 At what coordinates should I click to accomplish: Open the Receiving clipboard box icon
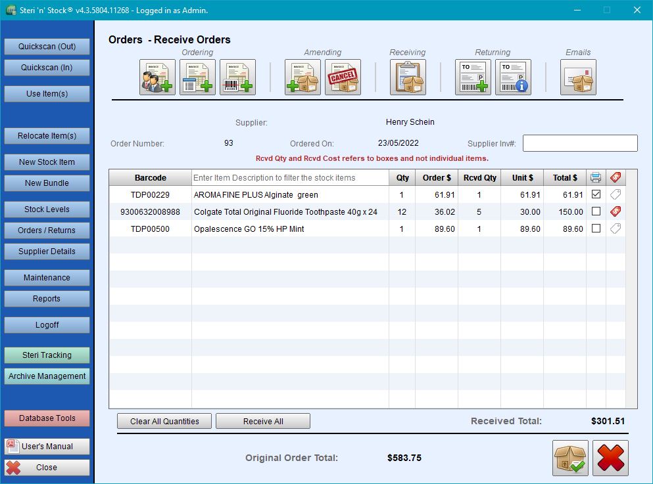[x=408, y=77]
